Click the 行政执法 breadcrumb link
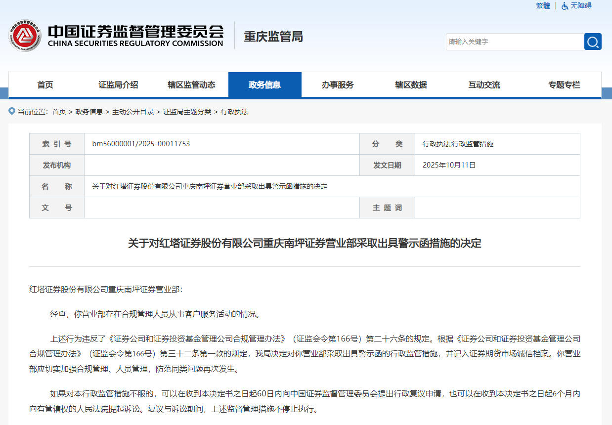612x425 pixels. 234,112
